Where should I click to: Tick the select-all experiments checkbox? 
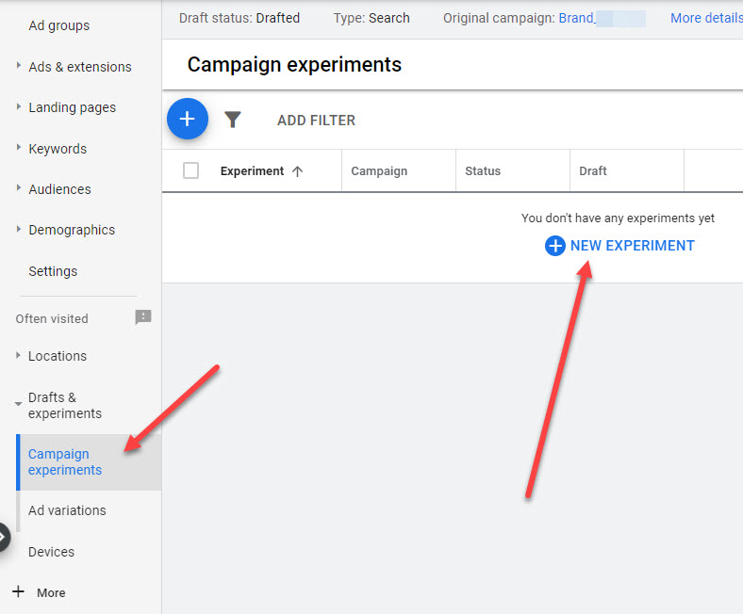[x=190, y=170]
